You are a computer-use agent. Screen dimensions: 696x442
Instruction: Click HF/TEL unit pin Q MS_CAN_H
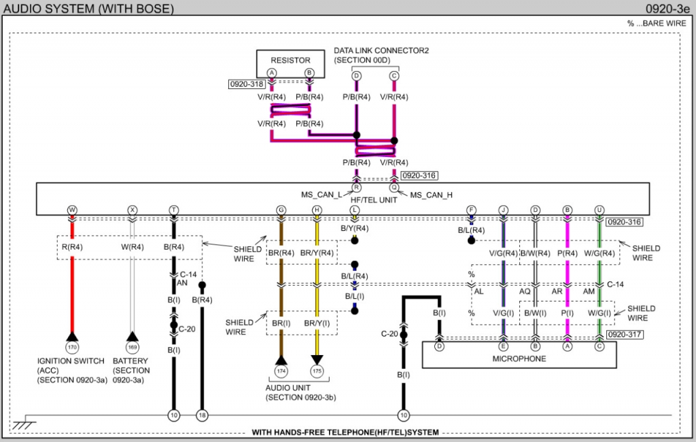point(394,188)
